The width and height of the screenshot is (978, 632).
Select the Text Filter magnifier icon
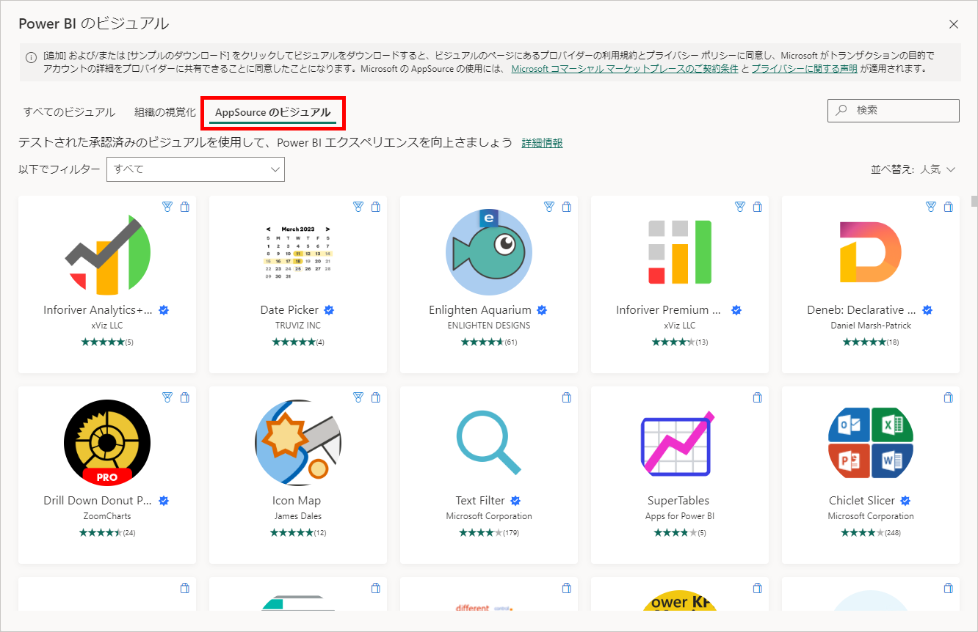point(489,443)
